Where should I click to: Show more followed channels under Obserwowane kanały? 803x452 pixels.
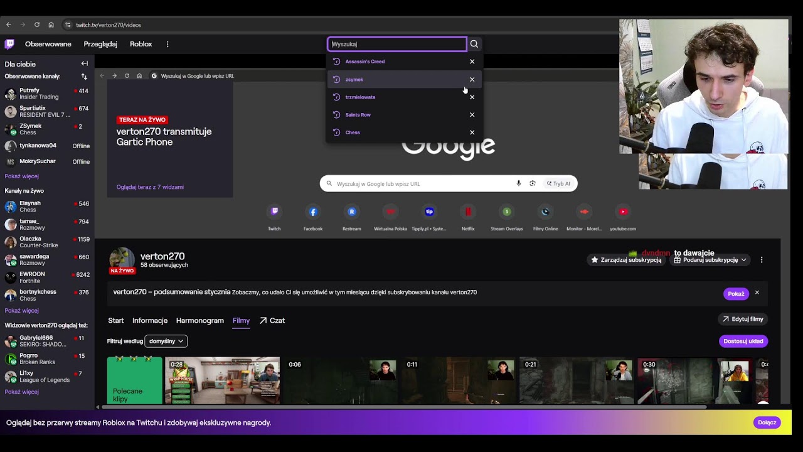[22, 176]
